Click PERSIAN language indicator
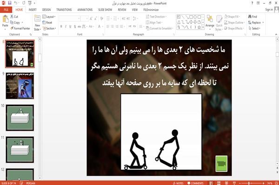Screen dimensions: 279x185 [x=30, y=183]
